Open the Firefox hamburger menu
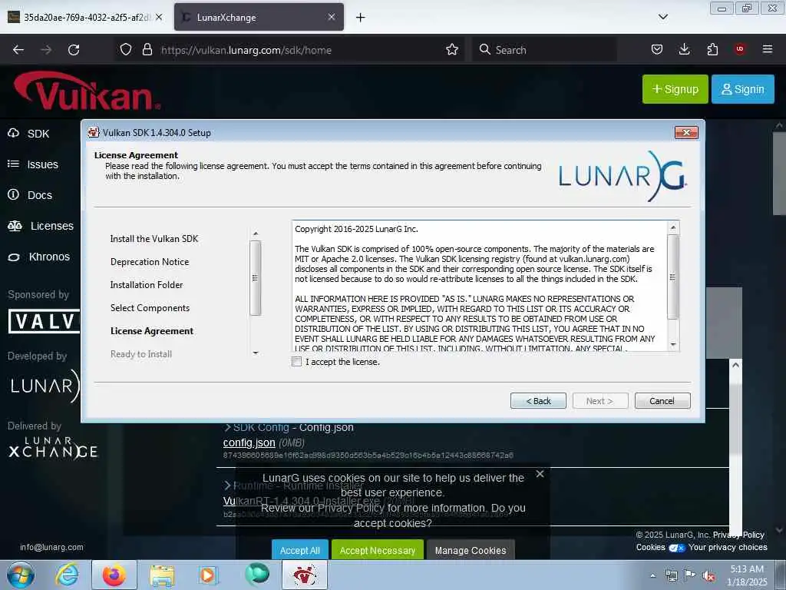This screenshot has width=786, height=590. [768, 49]
